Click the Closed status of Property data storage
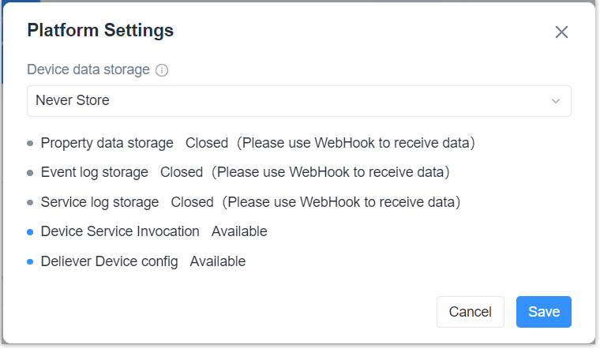The image size is (600, 349). [207, 143]
